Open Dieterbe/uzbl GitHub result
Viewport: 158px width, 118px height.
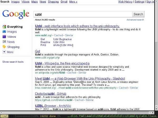point(51,94)
